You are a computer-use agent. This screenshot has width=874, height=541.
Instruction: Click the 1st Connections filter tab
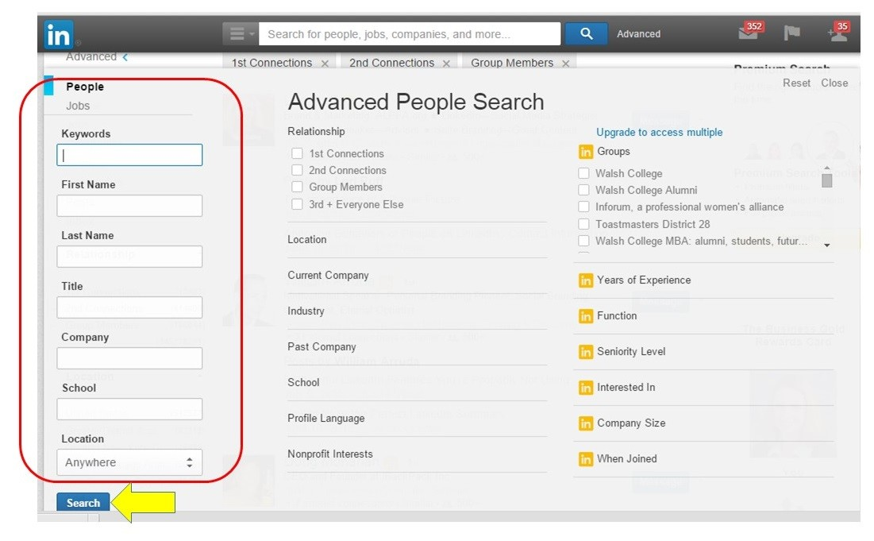pyautogui.click(x=272, y=63)
